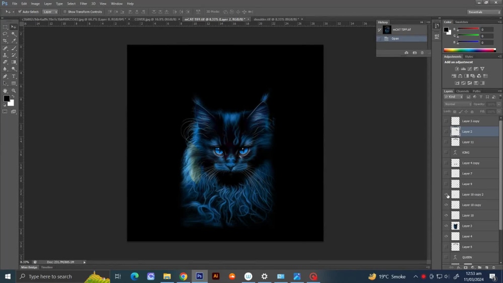Open the Filter menu
This screenshot has width=503, height=283.
coord(83,4)
